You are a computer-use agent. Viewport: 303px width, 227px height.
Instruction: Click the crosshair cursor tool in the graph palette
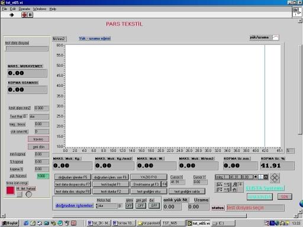coord(240,184)
